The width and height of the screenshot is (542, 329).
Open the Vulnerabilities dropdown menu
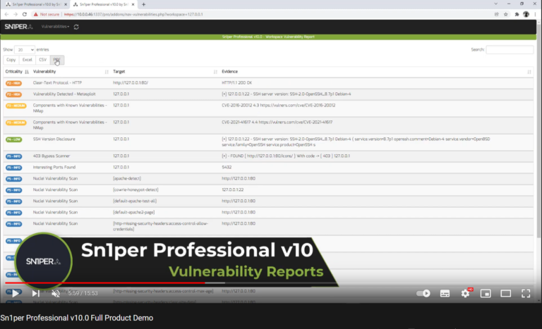[x=55, y=27]
